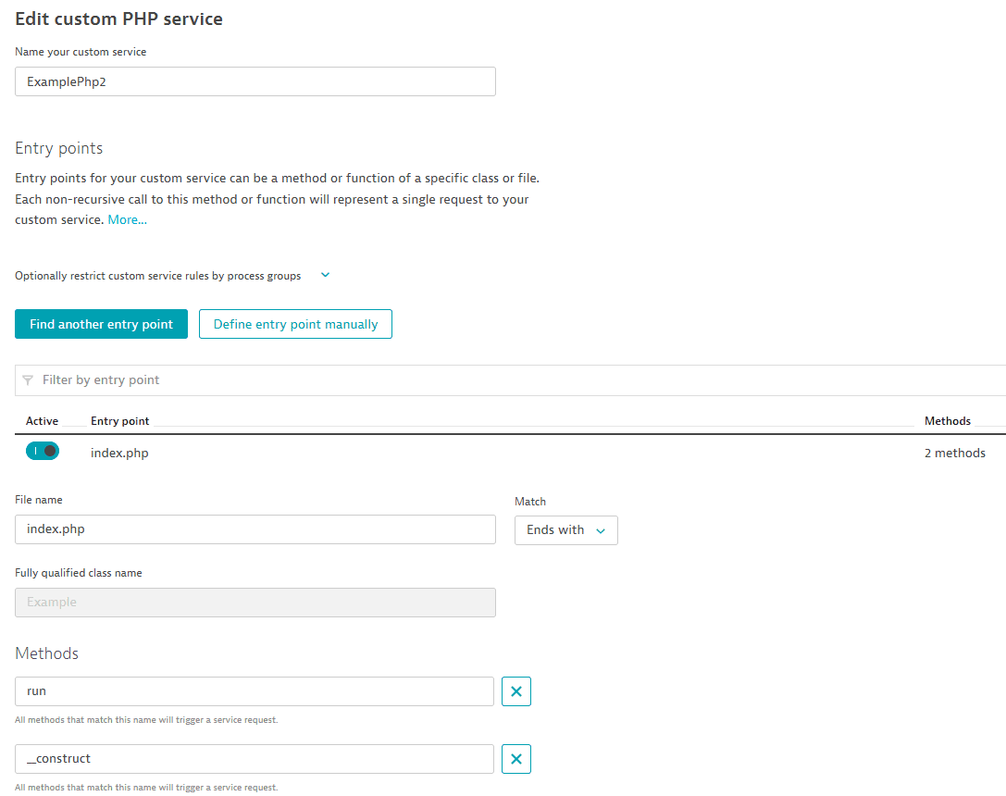Click the '2 methods' count text
Image resolution: width=1006 pixels, height=796 pixels.
click(x=954, y=454)
